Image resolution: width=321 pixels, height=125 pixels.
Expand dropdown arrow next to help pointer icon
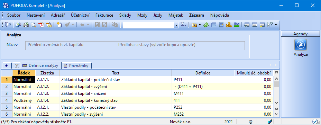(x=276, y=25)
